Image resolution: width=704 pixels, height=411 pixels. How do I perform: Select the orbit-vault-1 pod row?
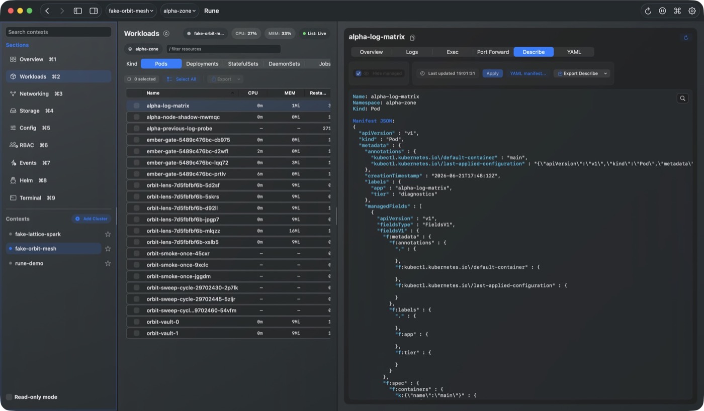coord(229,333)
